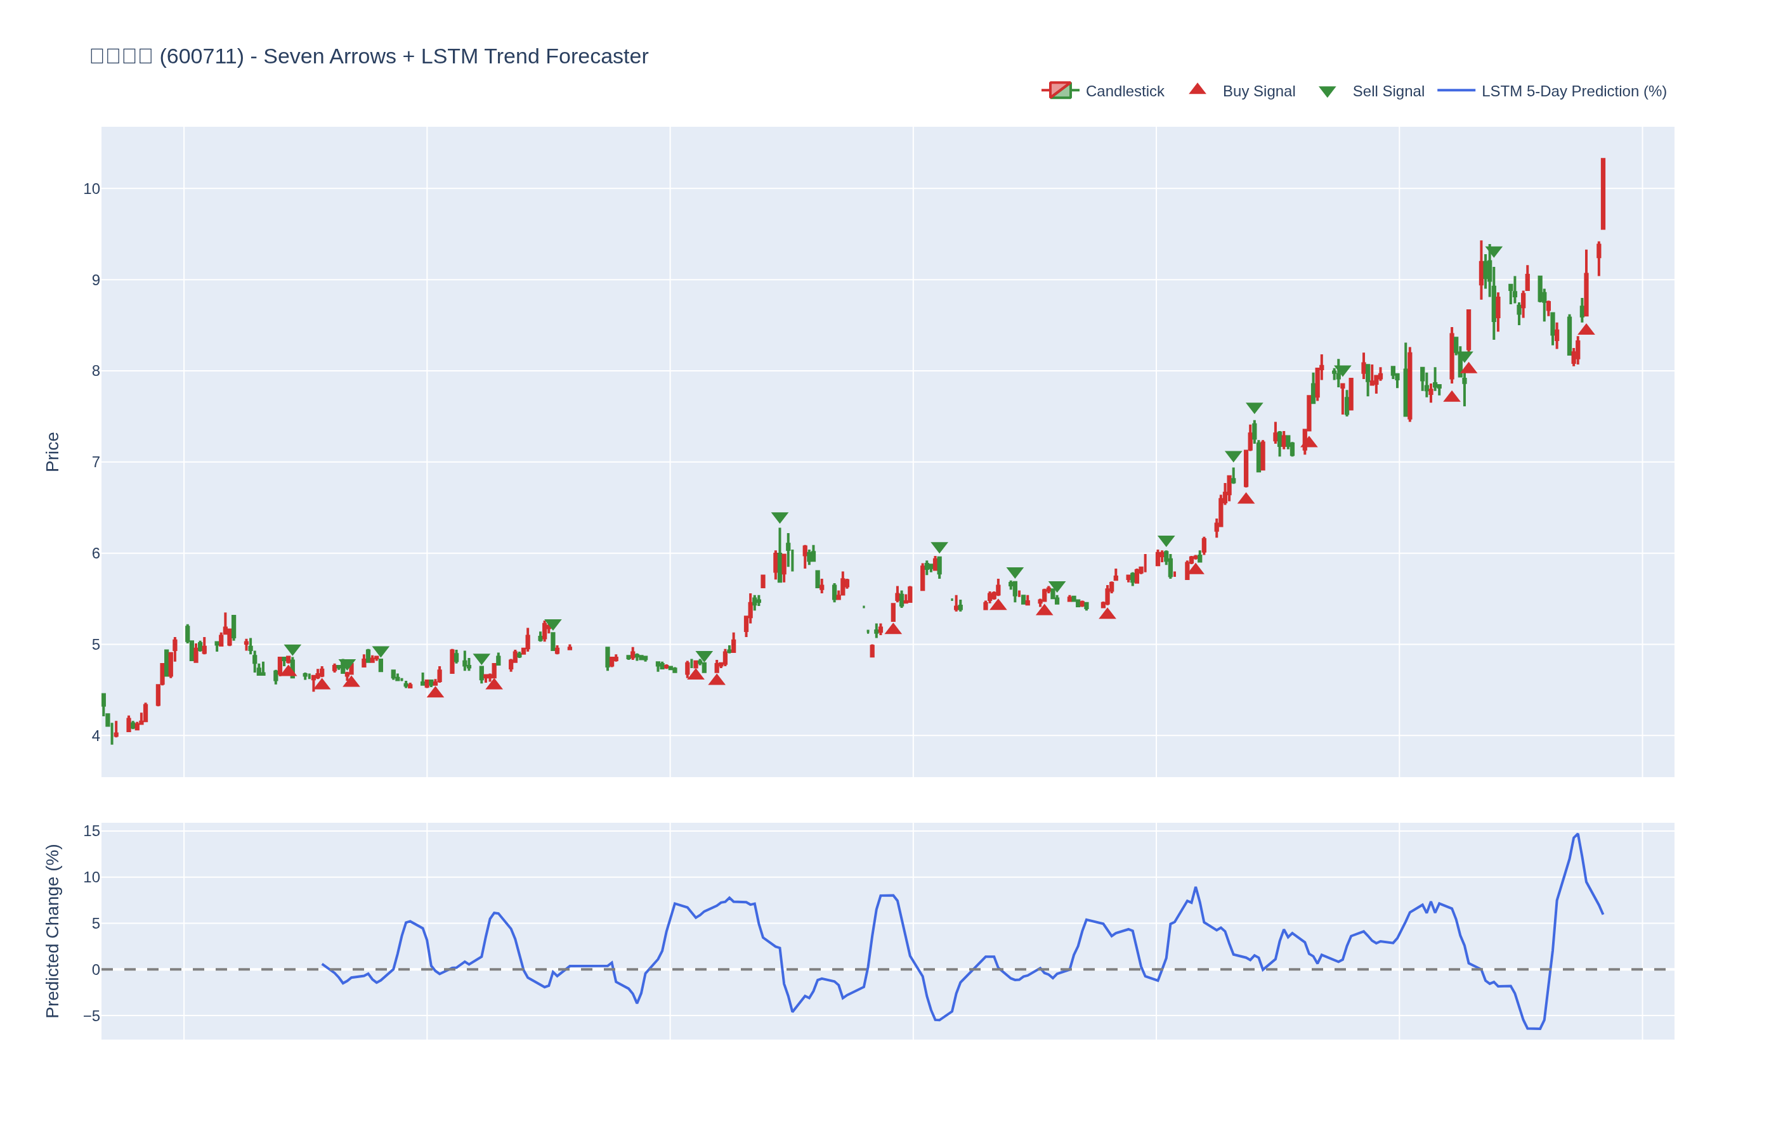This screenshot has height=1141, width=1776.
Task: Click the Seven Arrows + LSTM chart title
Action: coord(369,56)
